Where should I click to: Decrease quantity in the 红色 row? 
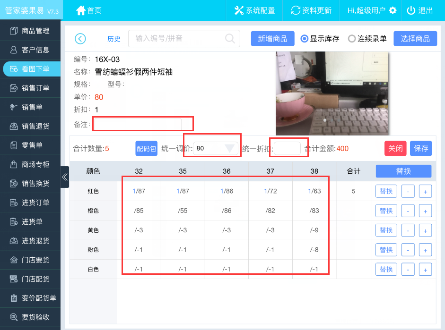[408, 191]
